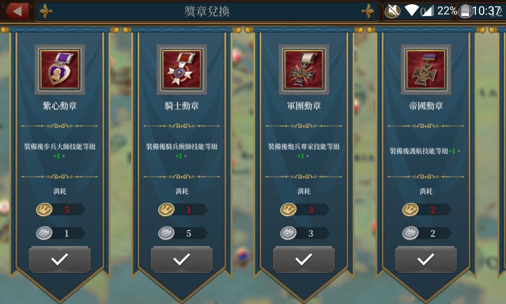This screenshot has height=304, width=506.
Task: Confirm exchange for 軍團勳章 with checkmark
Action: [x=304, y=260]
